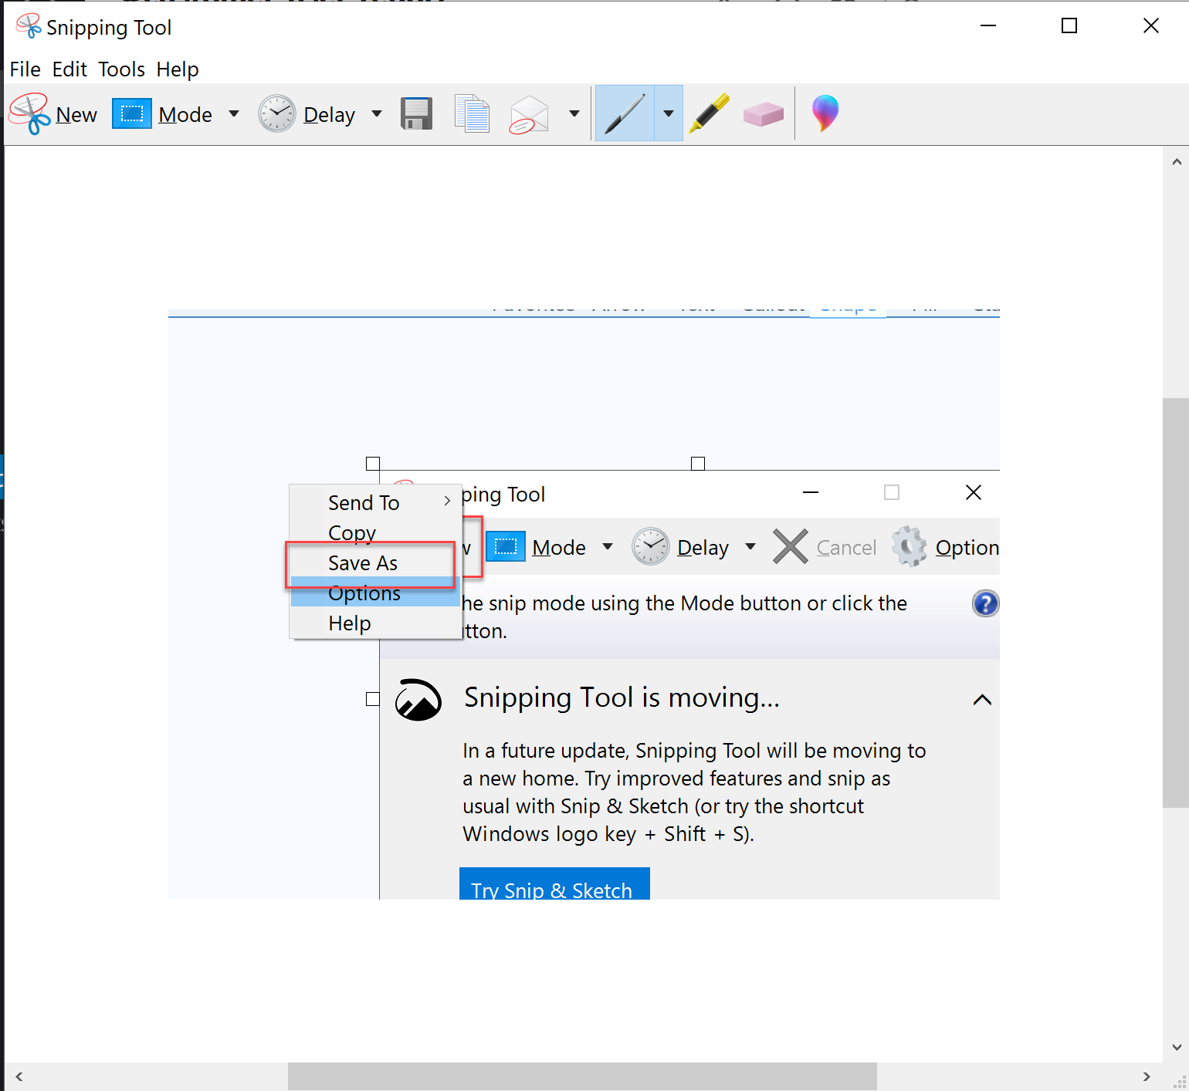Select the pink Eraser tool
The width and height of the screenshot is (1189, 1091).
click(x=764, y=114)
